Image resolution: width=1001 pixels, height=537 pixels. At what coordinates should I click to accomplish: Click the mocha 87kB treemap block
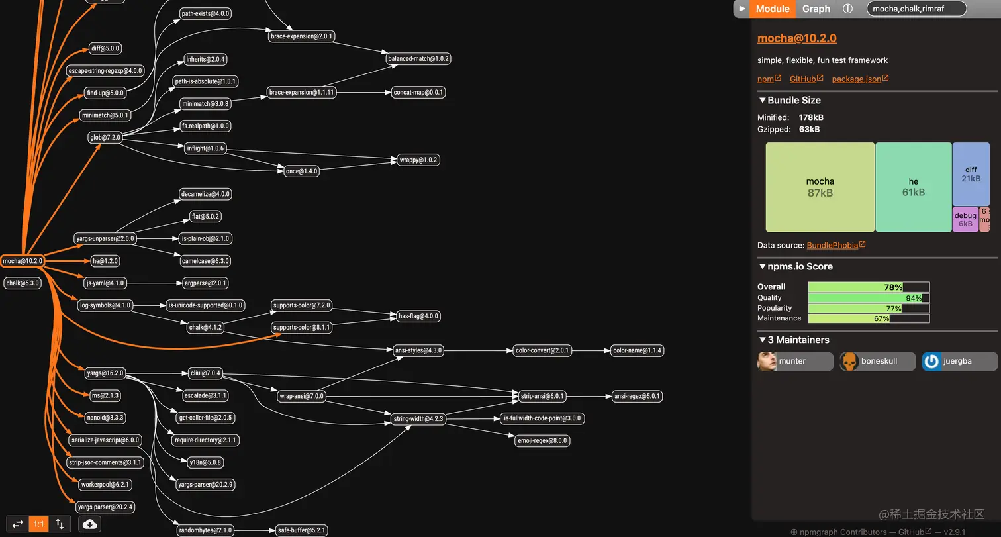[820, 187]
